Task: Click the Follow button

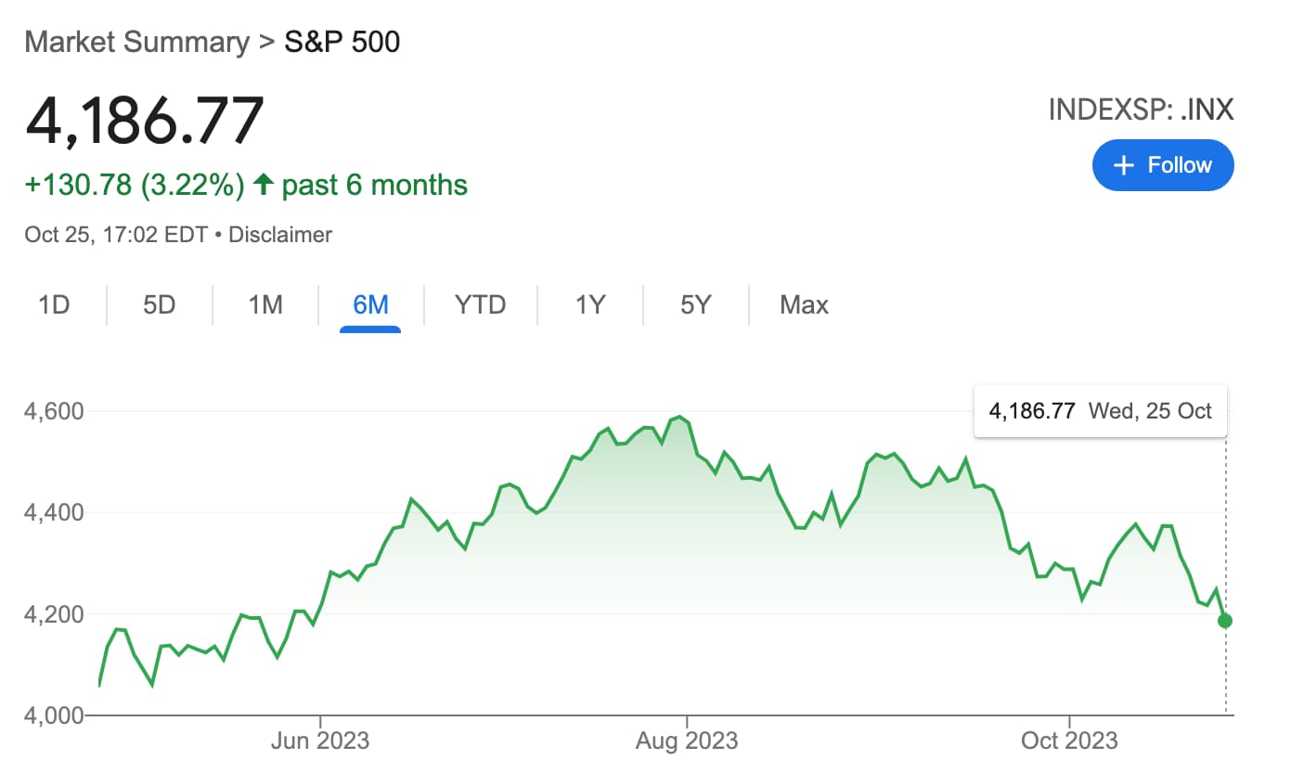Action: [1163, 165]
